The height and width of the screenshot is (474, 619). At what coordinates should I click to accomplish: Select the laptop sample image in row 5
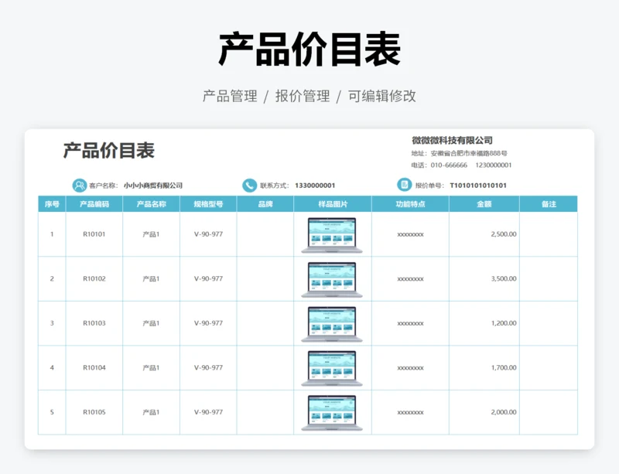tap(332, 413)
